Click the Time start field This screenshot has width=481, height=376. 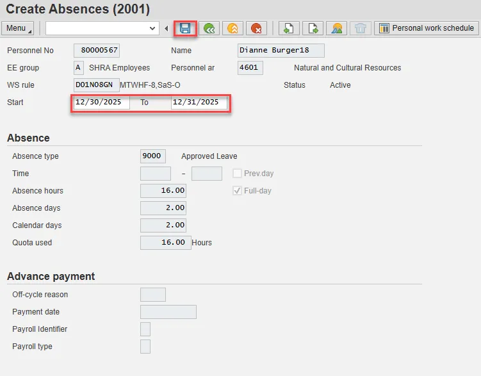[156, 174]
